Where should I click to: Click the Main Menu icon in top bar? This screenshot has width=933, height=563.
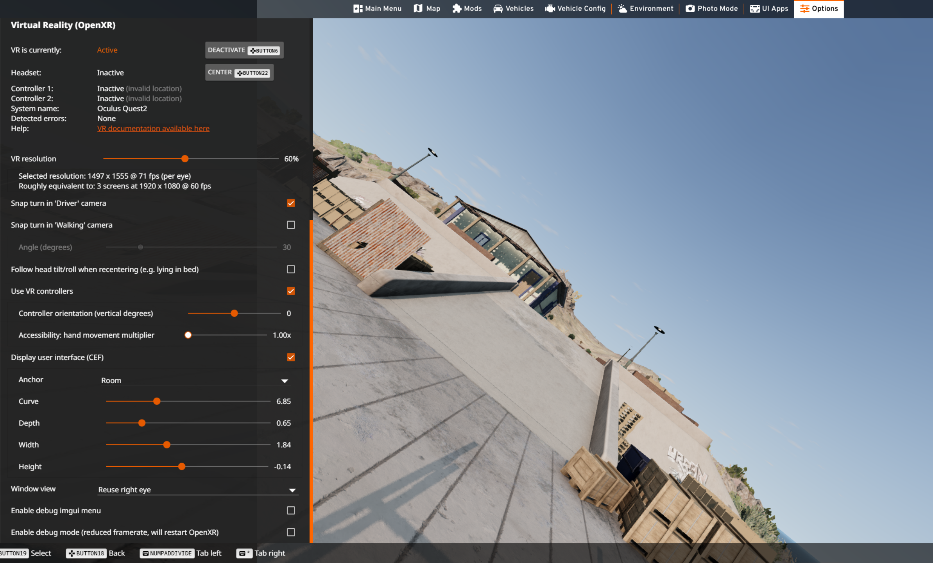(358, 9)
